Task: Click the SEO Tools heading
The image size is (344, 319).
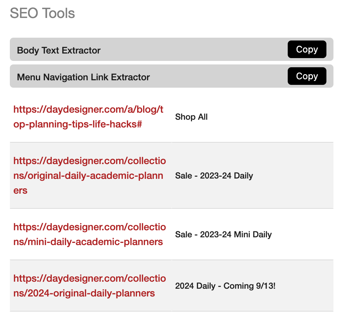Action: tap(42, 13)
